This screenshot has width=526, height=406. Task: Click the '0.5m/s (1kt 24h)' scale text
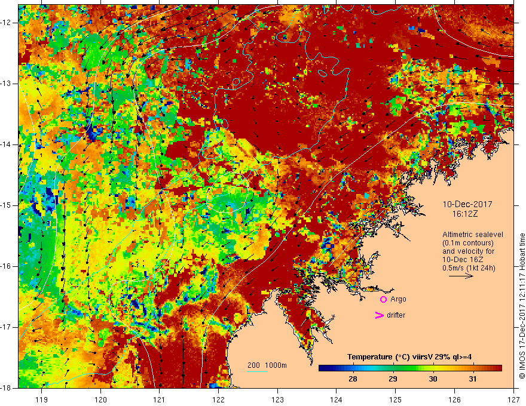469,268
